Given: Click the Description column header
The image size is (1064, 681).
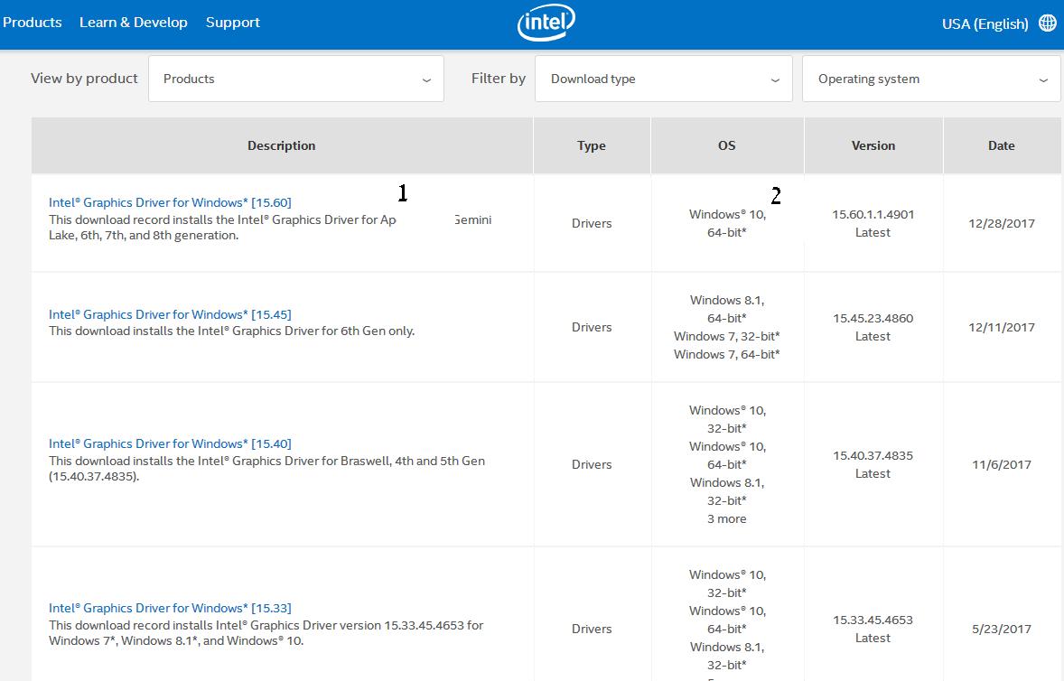Looking at the screenshot, I should (x=282, y=145).
